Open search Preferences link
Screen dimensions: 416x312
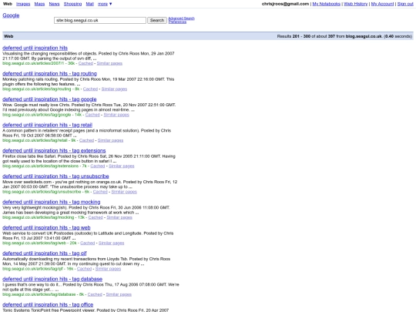tap(177, 22)
